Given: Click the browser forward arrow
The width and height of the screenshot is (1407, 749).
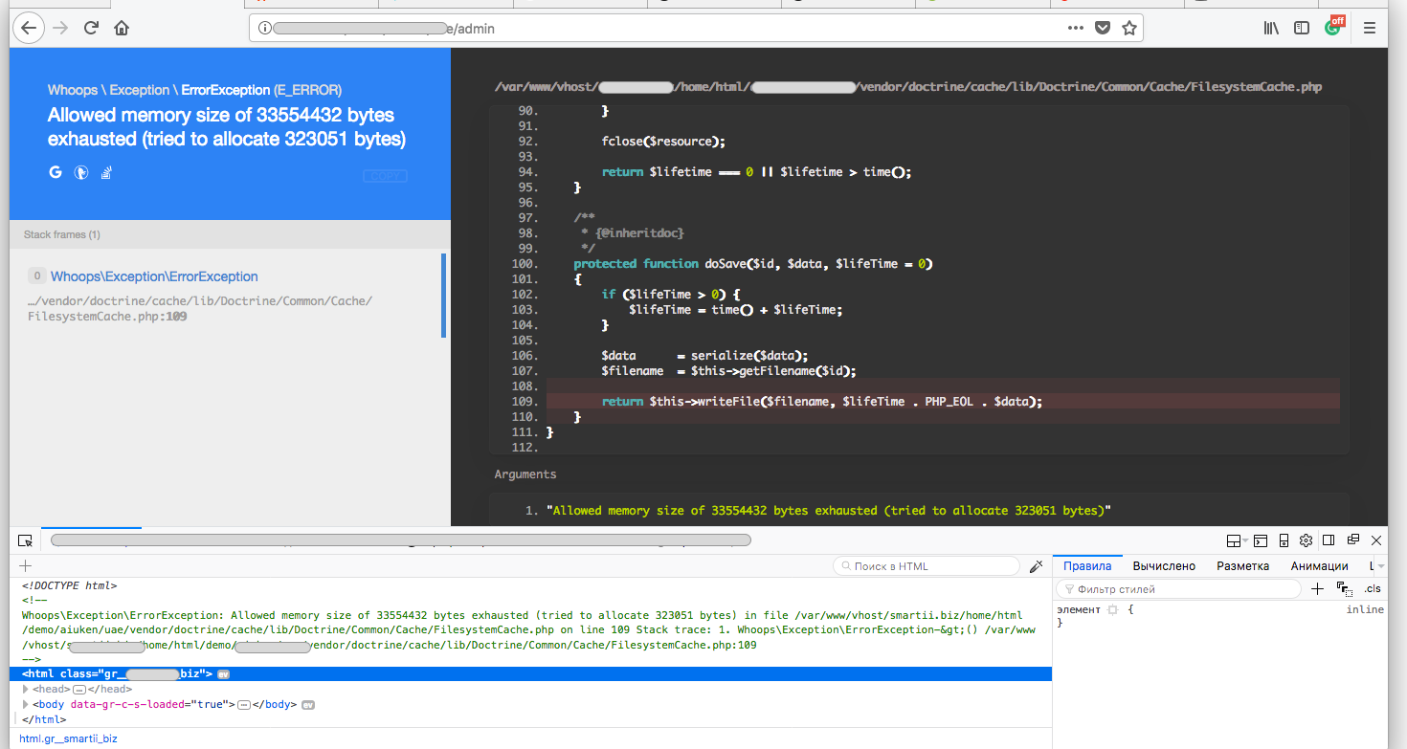Looking at the screenshot, I should (60, 28).
